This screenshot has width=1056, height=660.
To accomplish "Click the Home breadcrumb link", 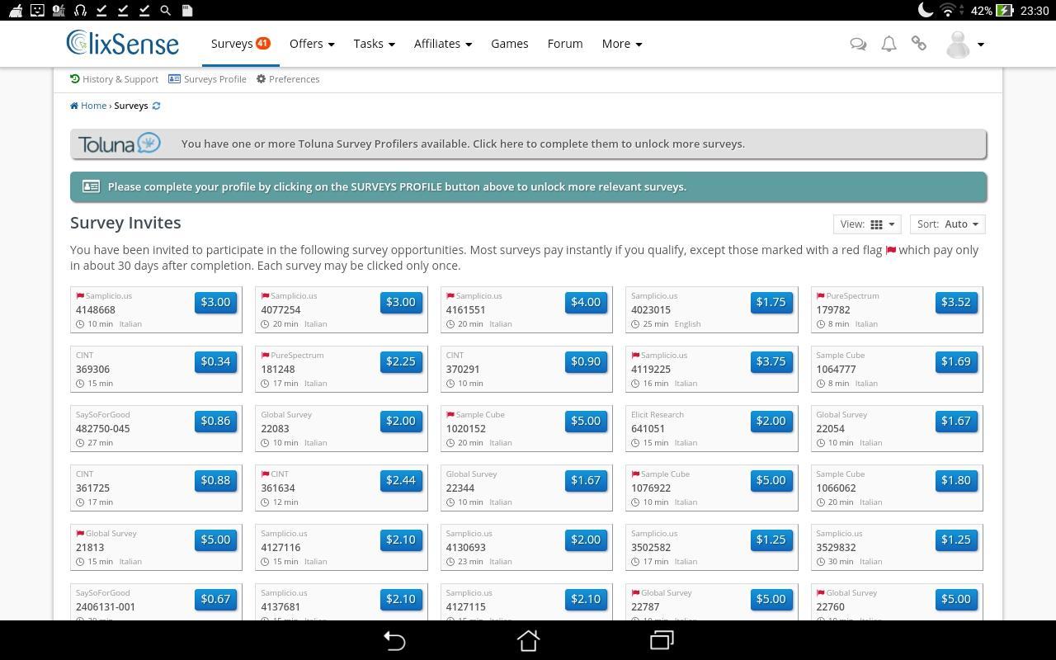I will [88, 106].
